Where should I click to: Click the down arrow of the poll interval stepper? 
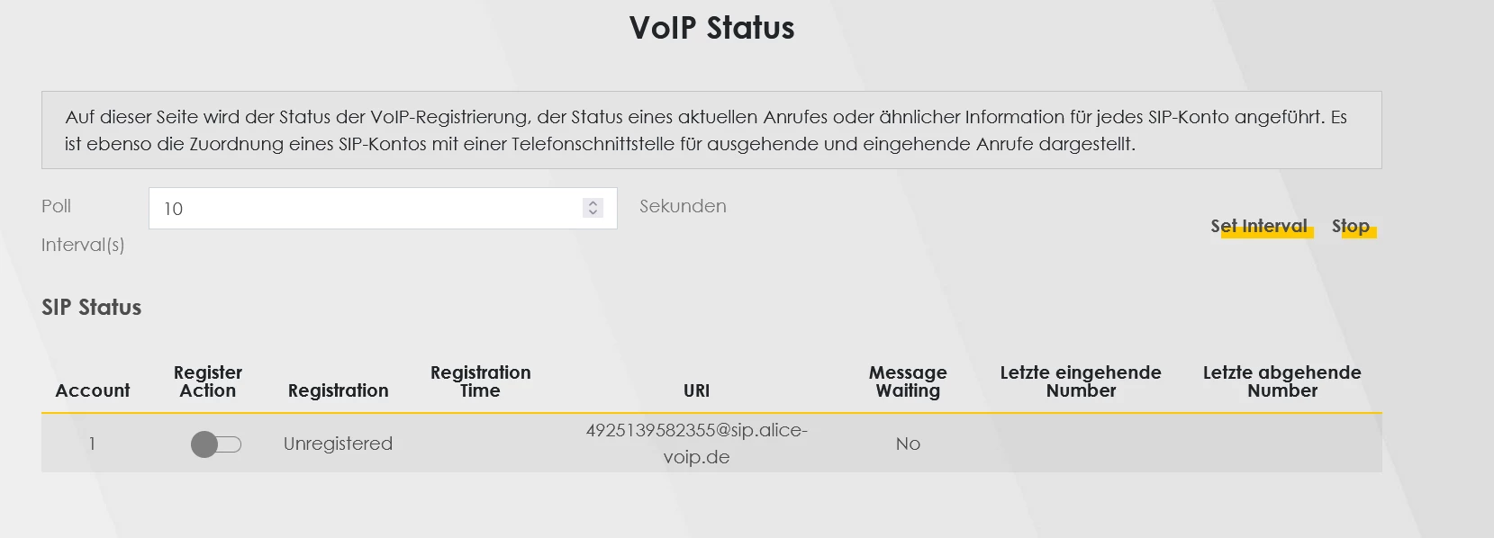[593, 212]
